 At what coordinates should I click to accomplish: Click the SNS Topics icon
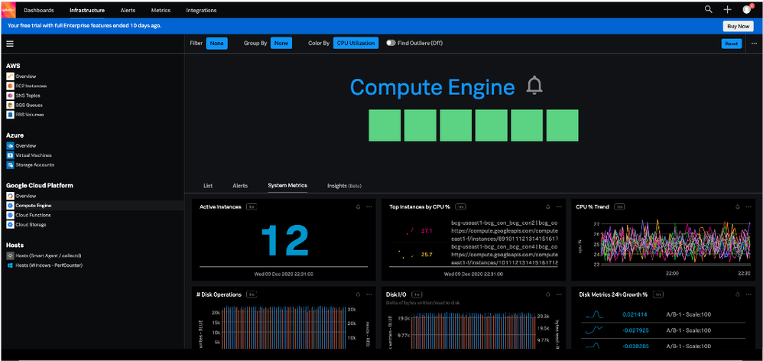(x=10, y=96)
